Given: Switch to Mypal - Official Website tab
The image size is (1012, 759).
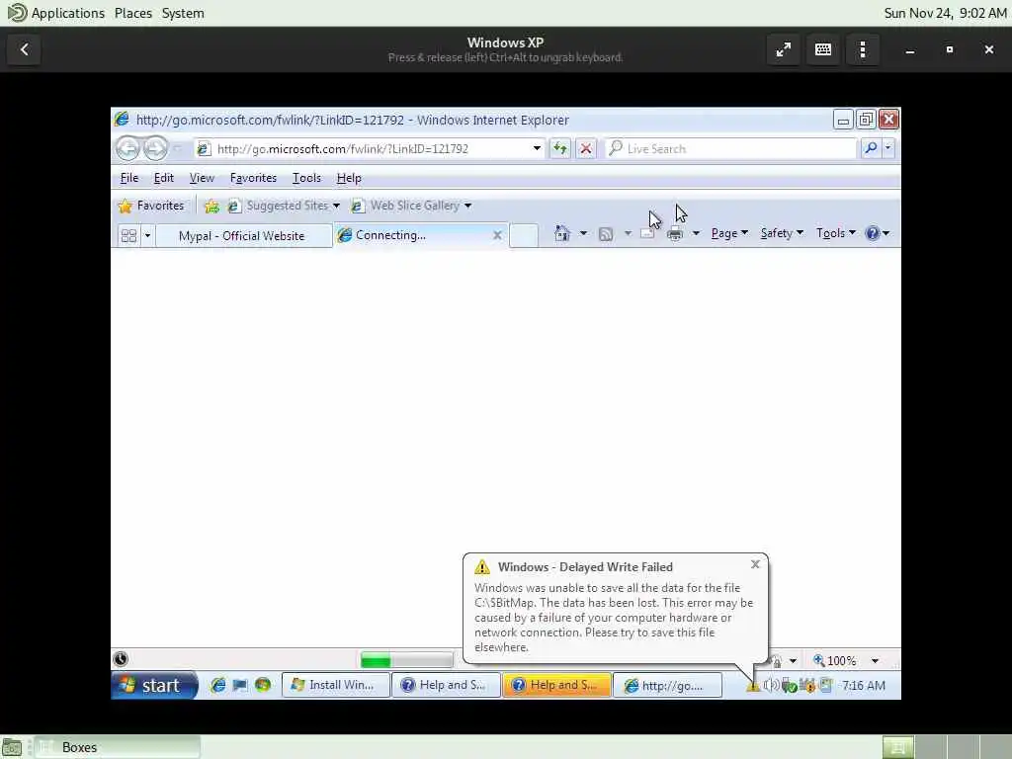Looking at the screenshot, I should click(x=243, y=236).
